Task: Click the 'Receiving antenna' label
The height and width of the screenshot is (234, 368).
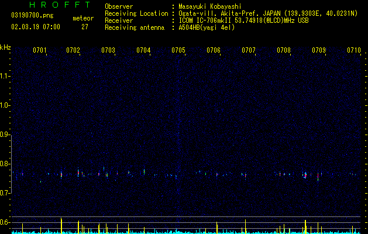Action: [x=135, y=27]
